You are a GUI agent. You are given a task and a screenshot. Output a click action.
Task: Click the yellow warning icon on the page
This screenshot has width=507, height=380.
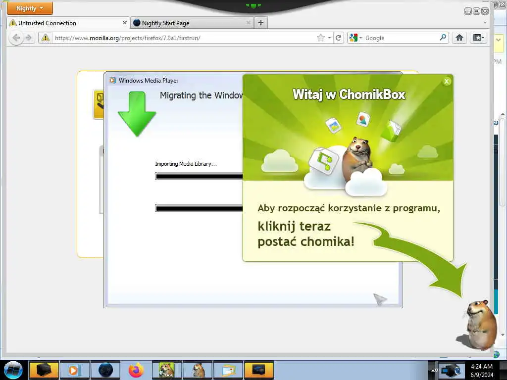(x=99, y=104)
